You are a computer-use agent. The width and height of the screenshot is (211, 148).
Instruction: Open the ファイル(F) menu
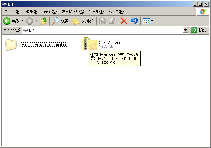point(12,12)
